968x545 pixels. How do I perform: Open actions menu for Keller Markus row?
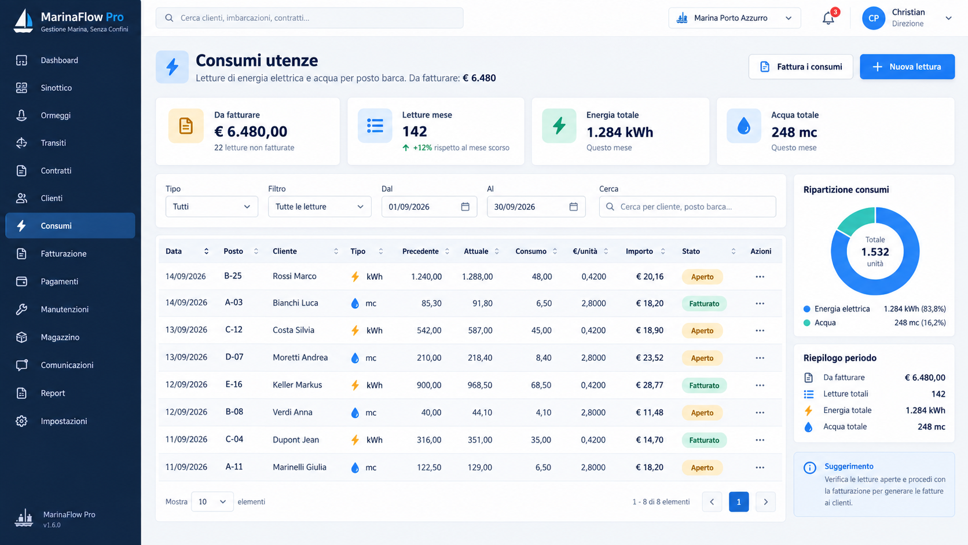(760, 385)
